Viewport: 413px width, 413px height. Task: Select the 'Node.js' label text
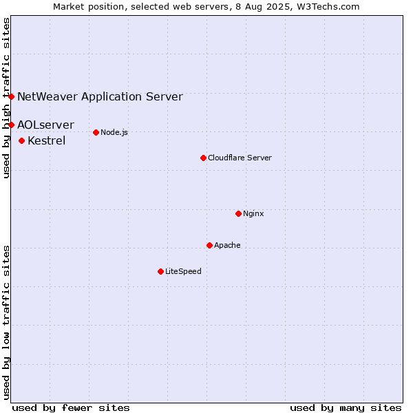[x=114, y=132]
